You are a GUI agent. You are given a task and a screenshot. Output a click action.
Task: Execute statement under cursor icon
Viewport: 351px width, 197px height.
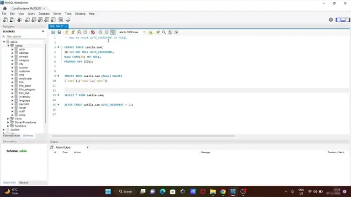pos(73,32)
